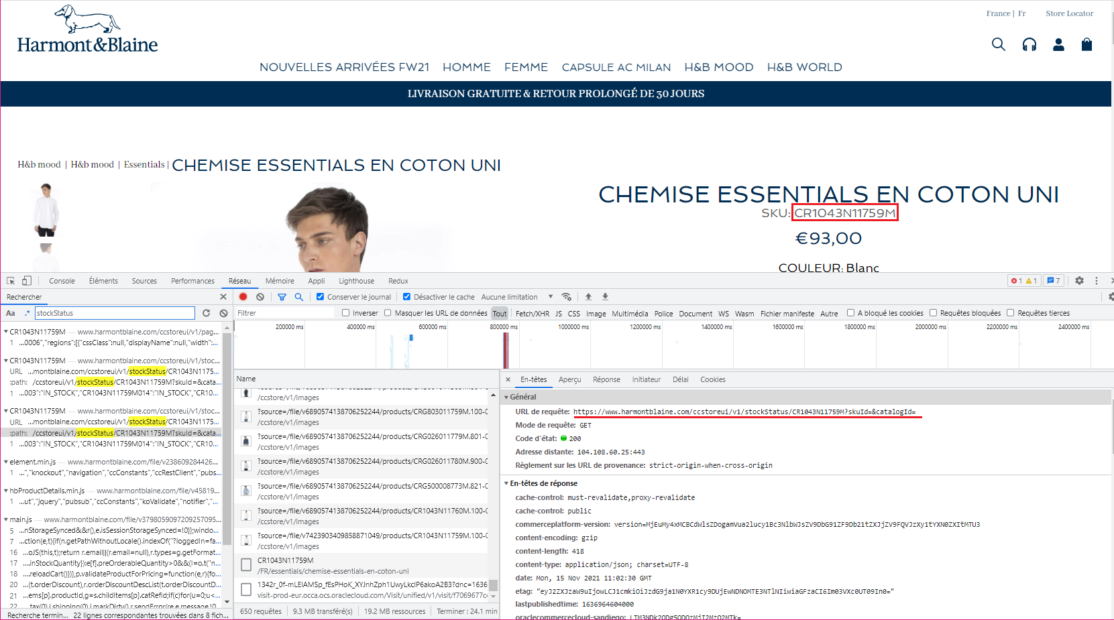This screenshot has height=620, width=1114.
Task: Open NOUVELLES ARRIVÉES FW21 site menu
Action: 344,67
